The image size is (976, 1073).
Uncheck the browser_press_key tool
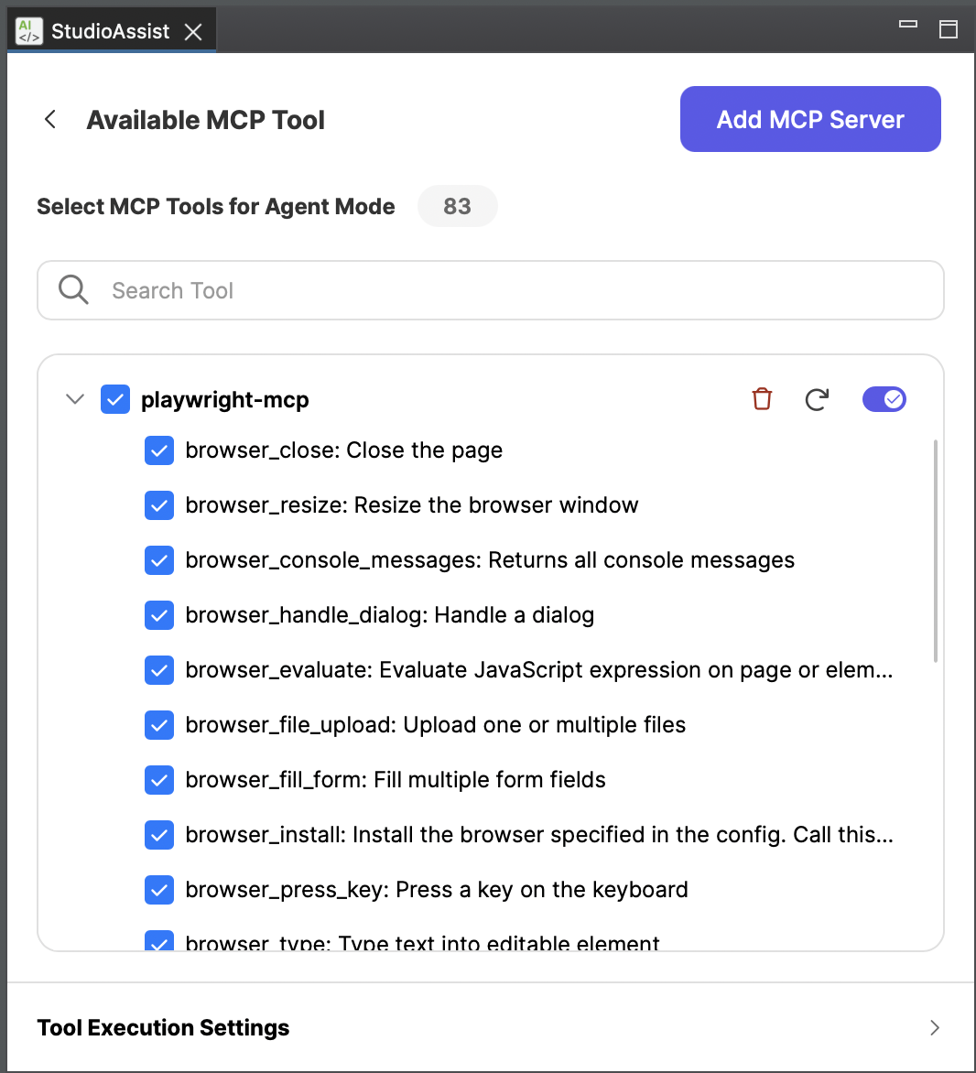tap(158, 889)
